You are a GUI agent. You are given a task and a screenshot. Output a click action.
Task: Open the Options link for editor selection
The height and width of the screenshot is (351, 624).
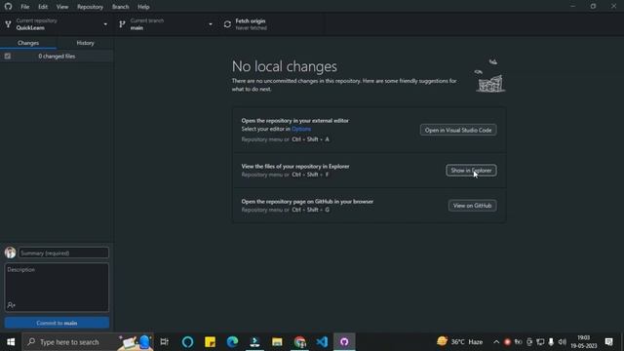pos(301,129)
